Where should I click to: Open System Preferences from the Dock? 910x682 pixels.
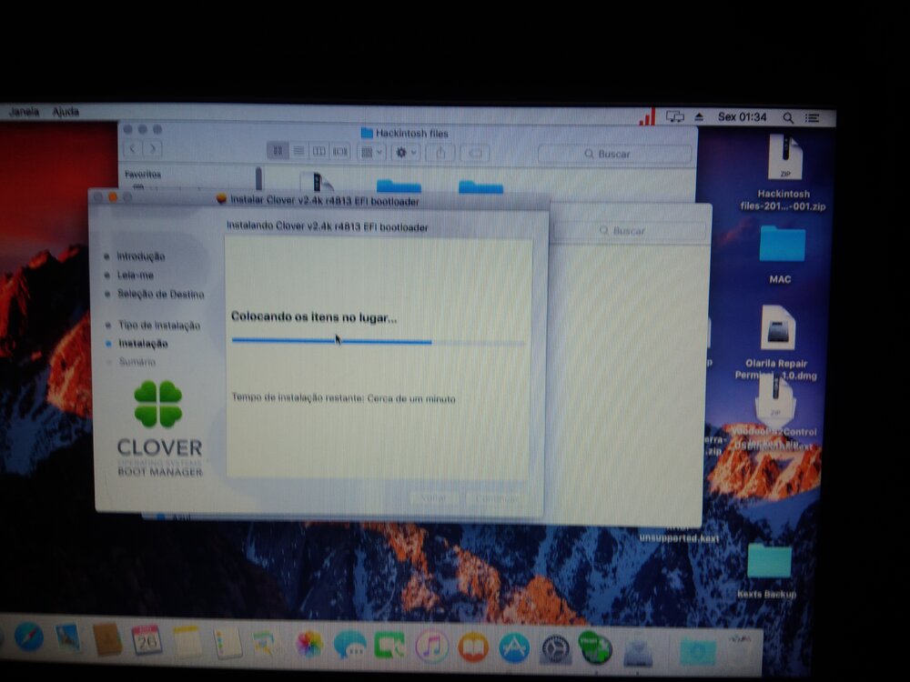point(555,648)
